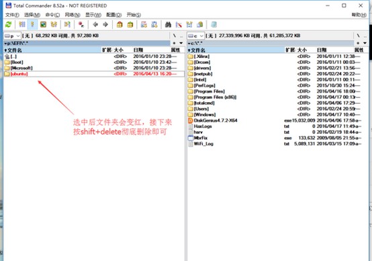Click the 日期 column header in right panel
Viewport: 372px width, 261px height.
pyautogui.click(x=322, y=50)
